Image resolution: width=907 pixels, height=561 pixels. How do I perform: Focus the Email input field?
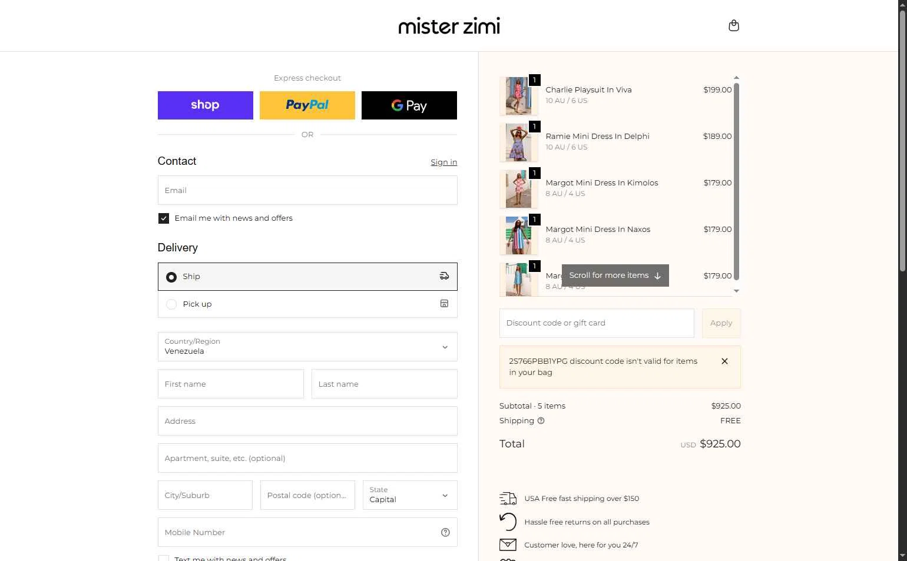(x=307, y=190)
